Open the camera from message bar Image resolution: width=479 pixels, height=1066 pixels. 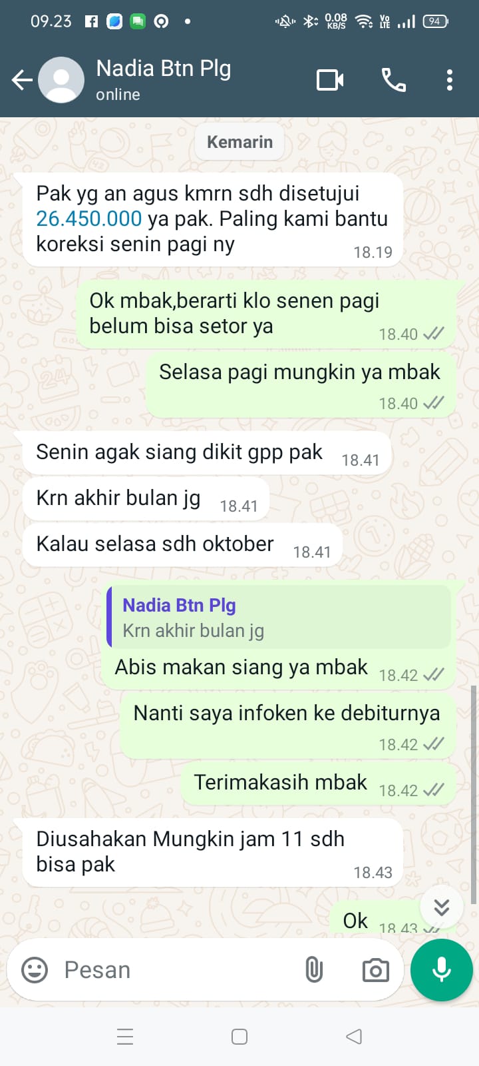tap(375, 970)
